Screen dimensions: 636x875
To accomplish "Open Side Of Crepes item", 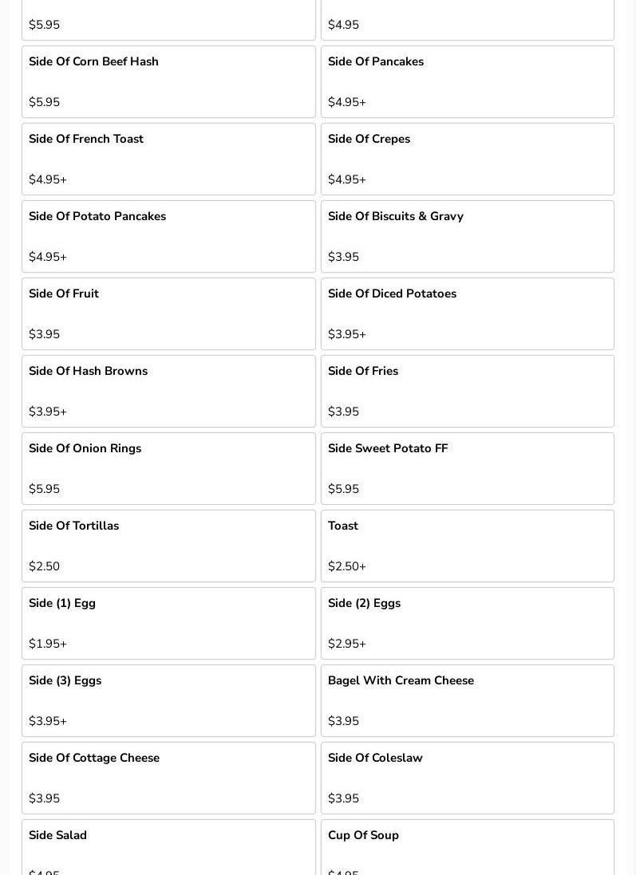I will pos(467,159).
